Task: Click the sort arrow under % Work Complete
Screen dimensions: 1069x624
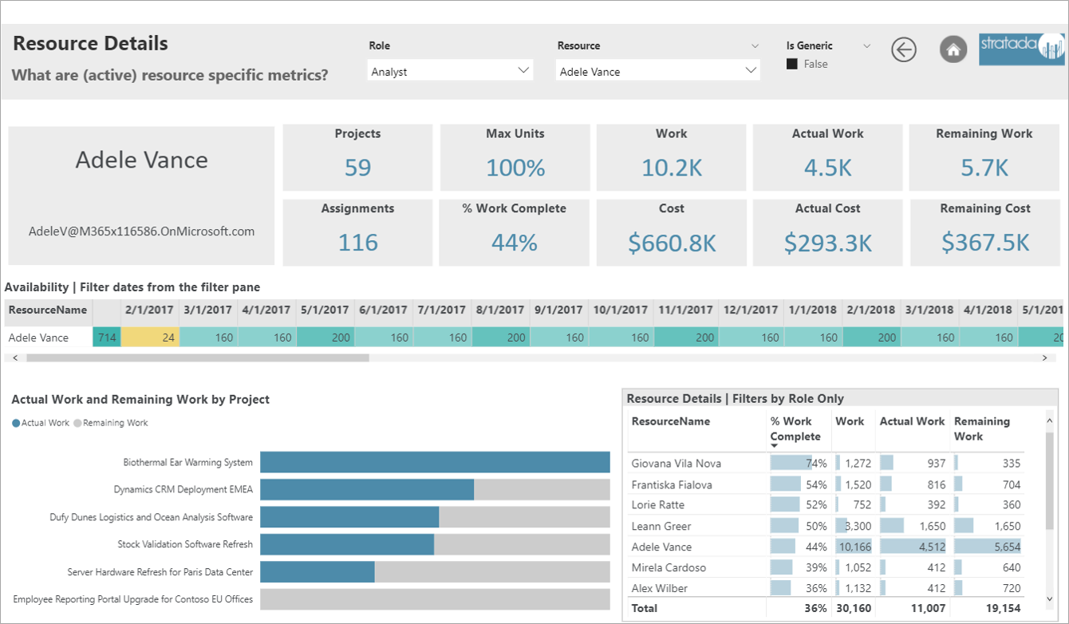Action: pos(774,446)
